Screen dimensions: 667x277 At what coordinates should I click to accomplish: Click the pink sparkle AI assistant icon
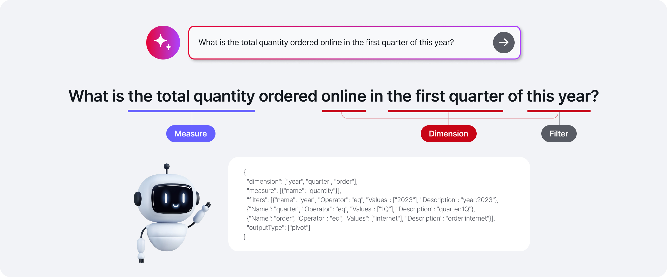tap(163, 43)
